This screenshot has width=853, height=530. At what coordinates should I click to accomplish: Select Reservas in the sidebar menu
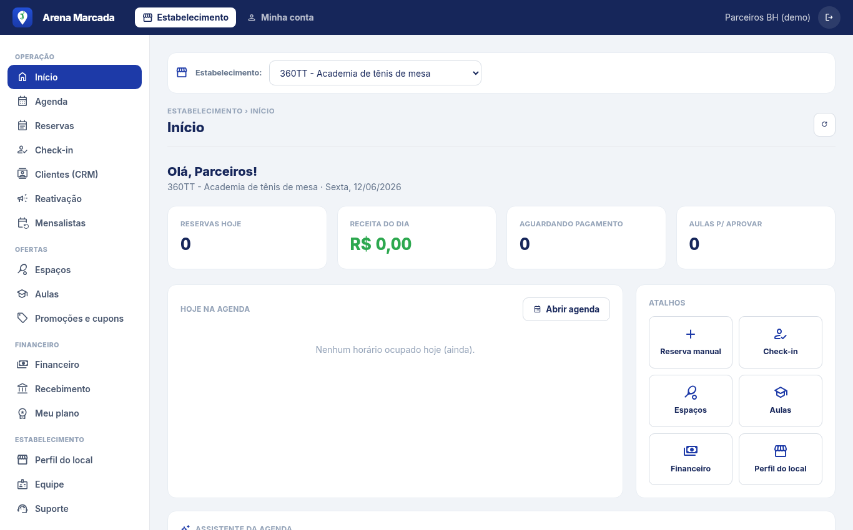click(74, 126)
